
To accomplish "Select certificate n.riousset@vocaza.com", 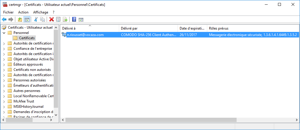I will tap(85, 35).
